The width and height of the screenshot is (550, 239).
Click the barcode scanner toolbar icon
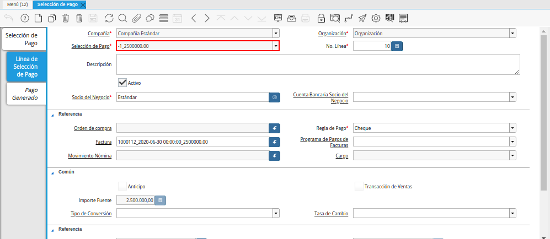(x=389, y=18)
